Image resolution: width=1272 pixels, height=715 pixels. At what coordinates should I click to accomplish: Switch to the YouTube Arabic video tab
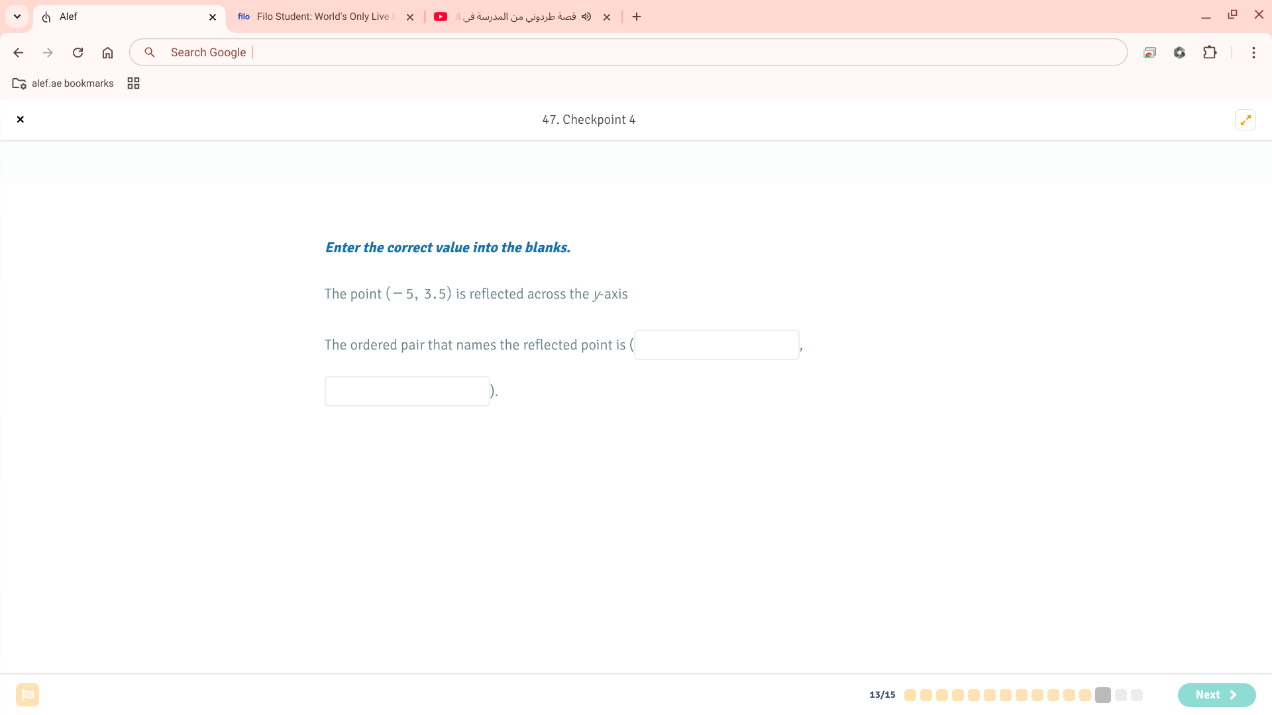pos(517,17)
